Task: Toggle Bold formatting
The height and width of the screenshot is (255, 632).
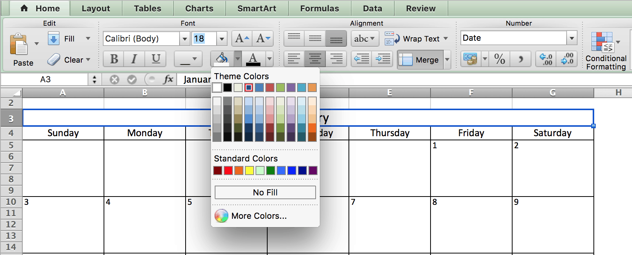Action: coord(114,59)
